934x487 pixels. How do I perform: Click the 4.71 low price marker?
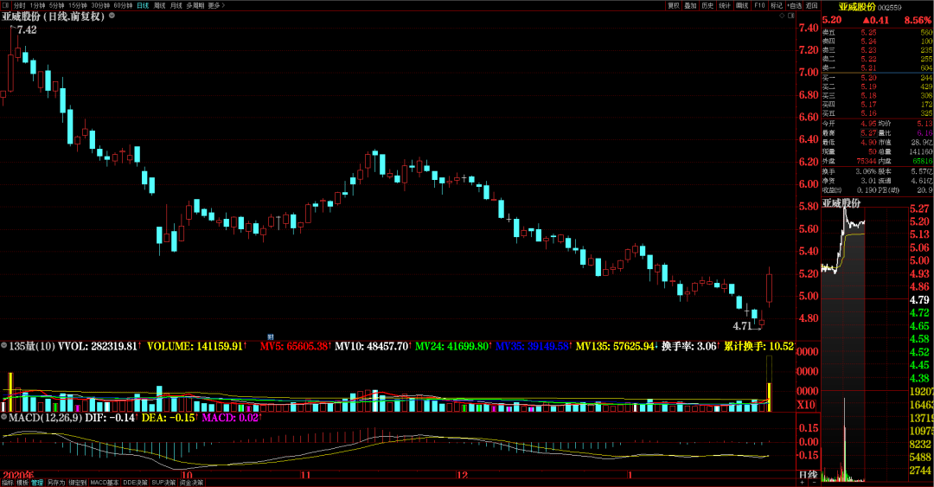coord(742,326)
